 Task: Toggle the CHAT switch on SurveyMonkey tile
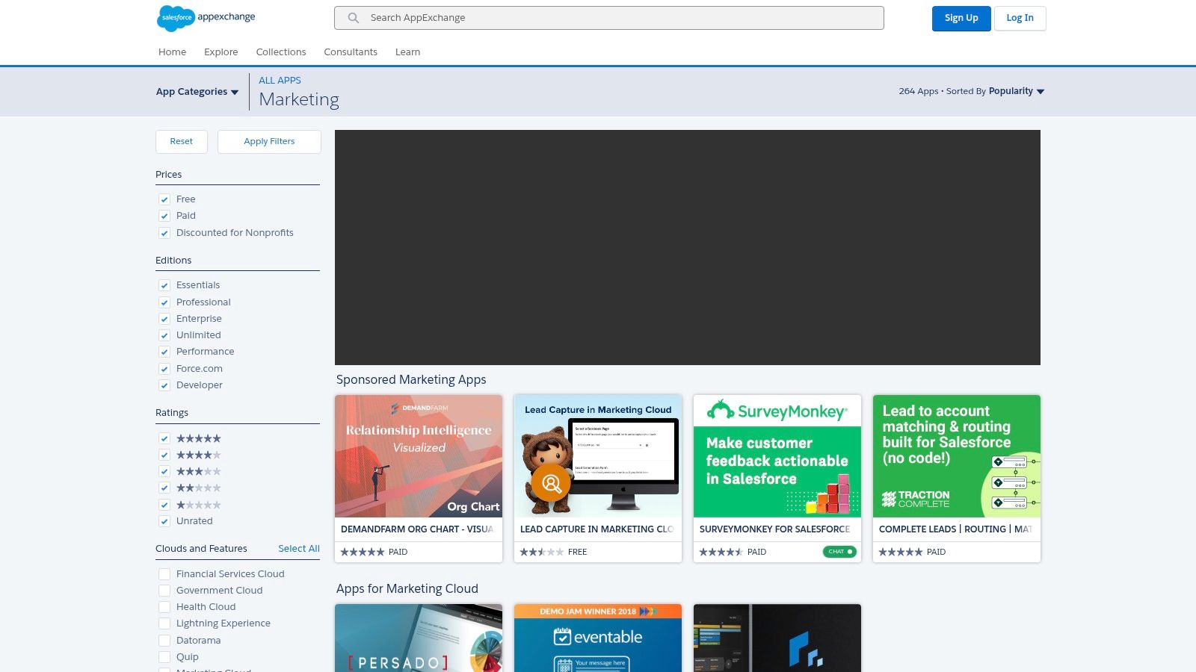pos(839,552)
